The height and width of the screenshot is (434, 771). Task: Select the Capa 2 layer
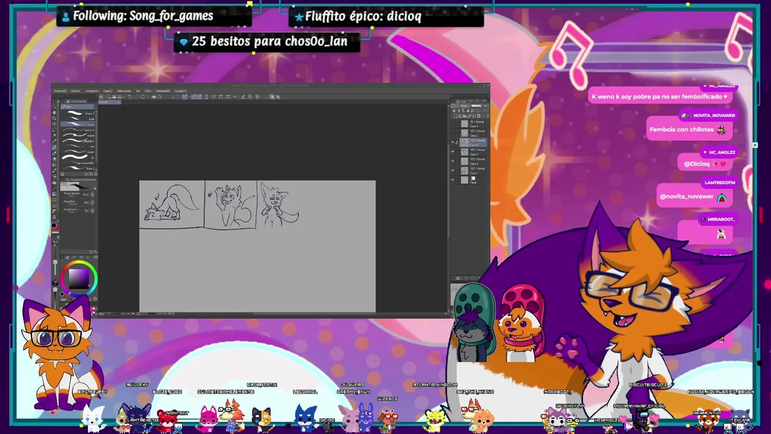tap(473, 133)
